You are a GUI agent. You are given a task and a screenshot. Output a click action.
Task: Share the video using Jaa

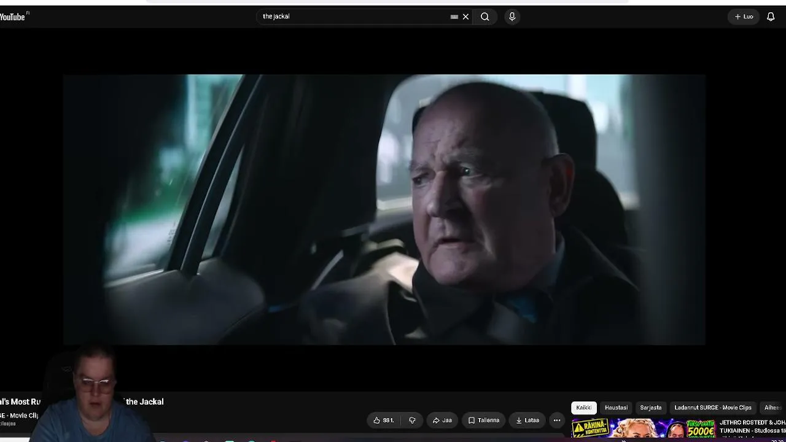(442, 421)
